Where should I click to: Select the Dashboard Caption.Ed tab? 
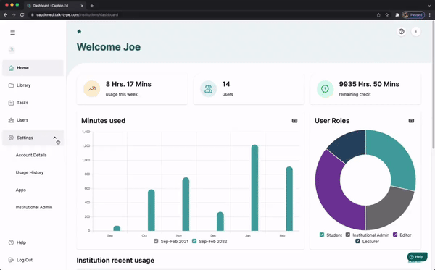55,6
